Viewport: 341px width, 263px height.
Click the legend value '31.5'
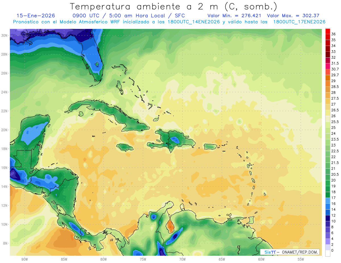(335, 63)
